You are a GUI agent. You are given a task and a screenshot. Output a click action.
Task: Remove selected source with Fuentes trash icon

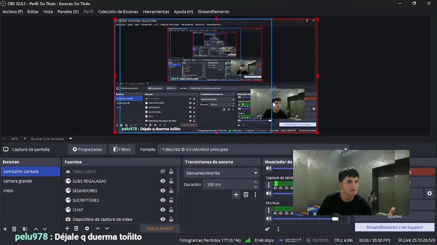(76, 229)
